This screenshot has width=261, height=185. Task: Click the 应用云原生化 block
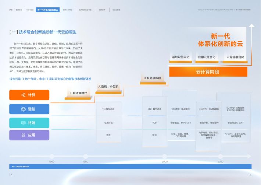point(207,58)
